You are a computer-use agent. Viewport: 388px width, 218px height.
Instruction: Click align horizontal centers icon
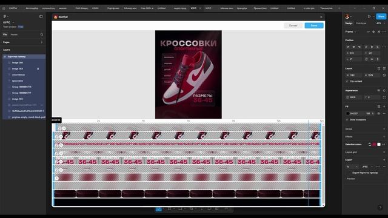coord(353,47)
